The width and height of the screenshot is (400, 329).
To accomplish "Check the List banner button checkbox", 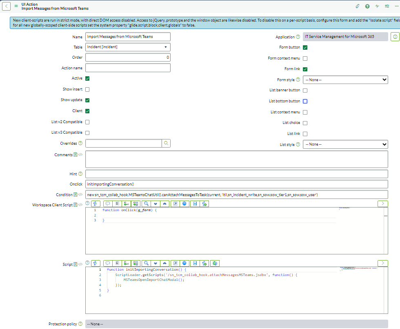I will click(x=305, y=91).
